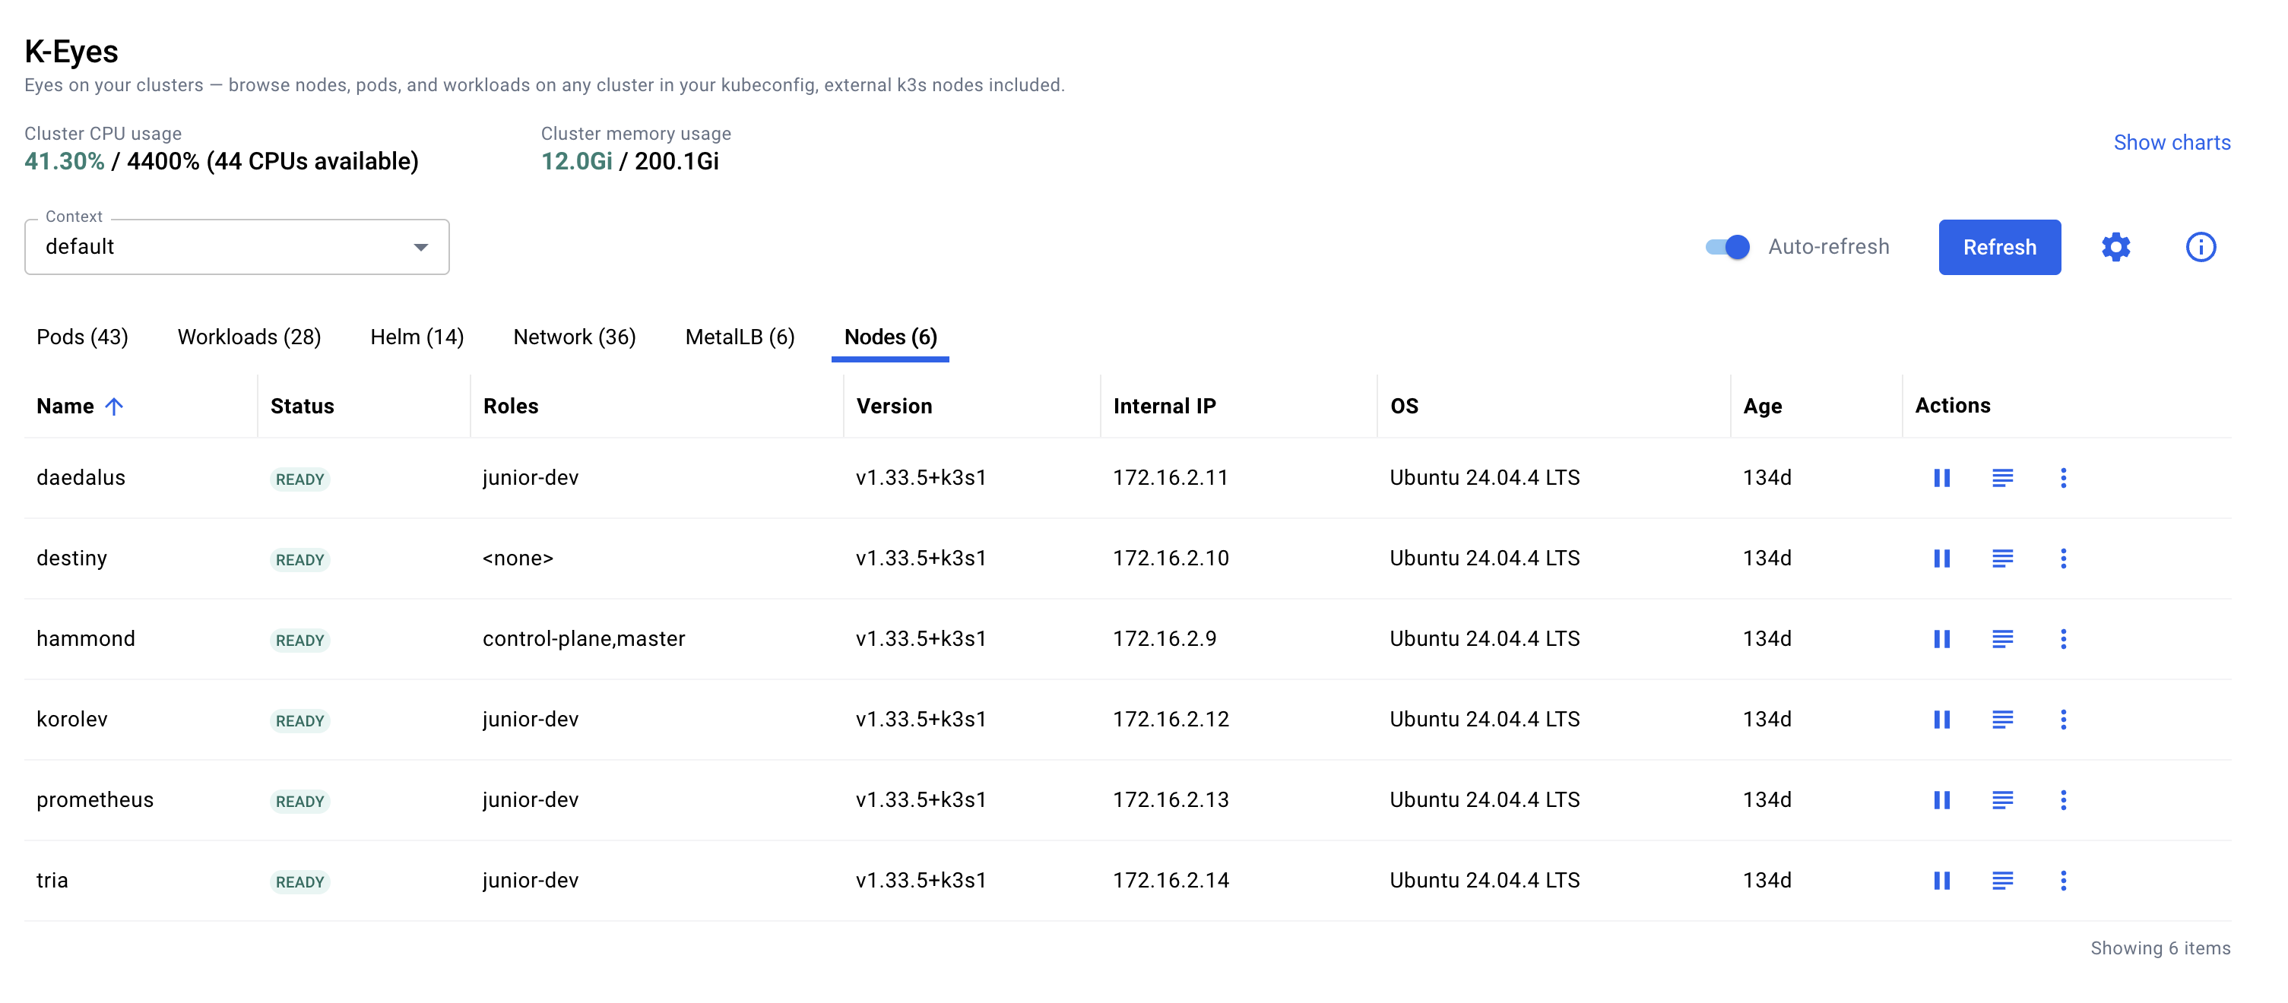Sort by the OS column header
The image size is (2288, 1003).
click(x=1403, y=407)
